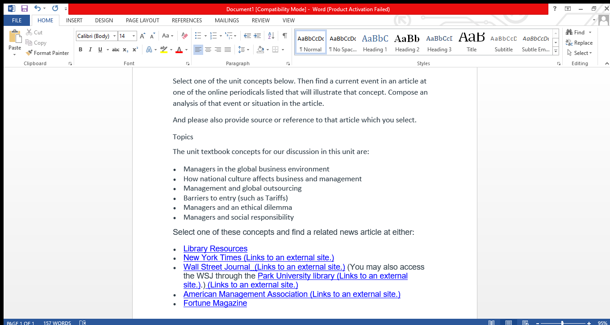Adjust the zoom slider
Viewport: 610px width, 325px height.
562,322
